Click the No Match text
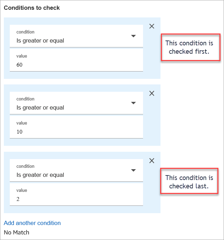The height and width of the screenshot is (240, 224). [16, 232]
